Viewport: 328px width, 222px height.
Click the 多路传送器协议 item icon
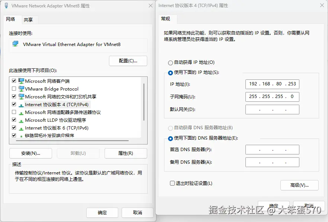click(21, 113)
